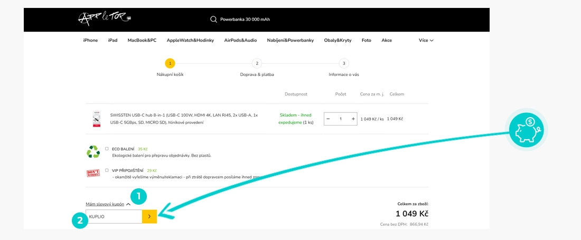This screenshot has height=240, width=581.
Task: Click the Don't Worry stamp icon
Action: click(93, 173)
